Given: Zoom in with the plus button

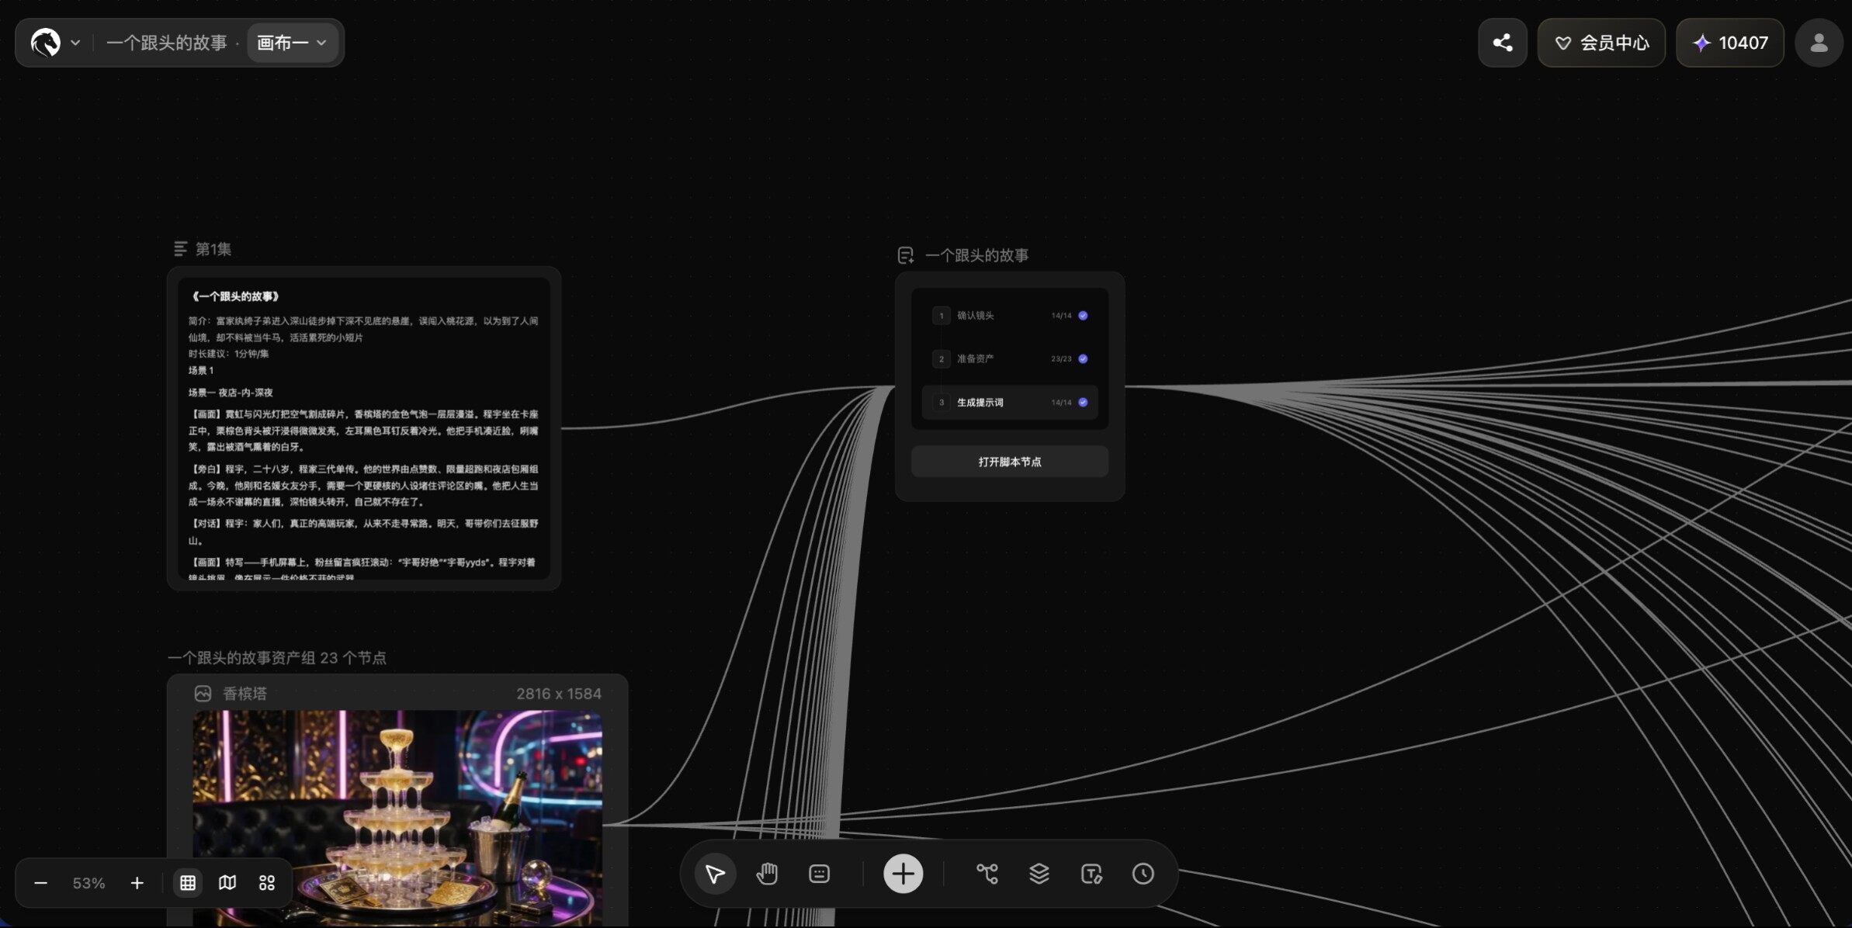Looking at the screenshot, I should (137, 883).
